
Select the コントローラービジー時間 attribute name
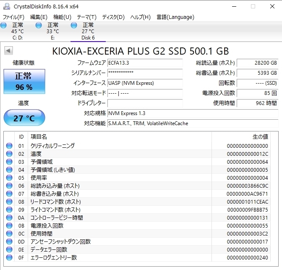57,218
